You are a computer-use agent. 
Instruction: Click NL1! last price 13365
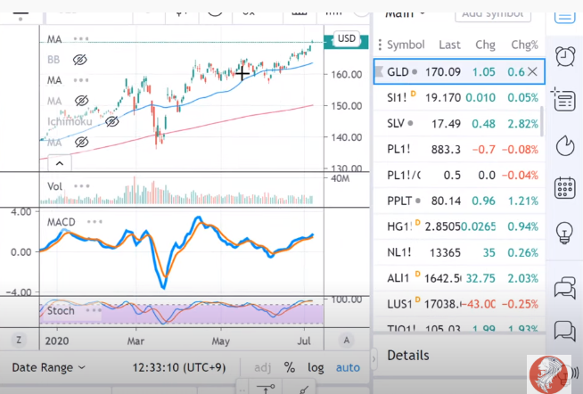(445, 252)
